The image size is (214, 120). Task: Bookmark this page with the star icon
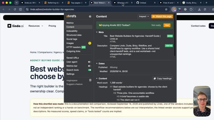coord(166,9)
